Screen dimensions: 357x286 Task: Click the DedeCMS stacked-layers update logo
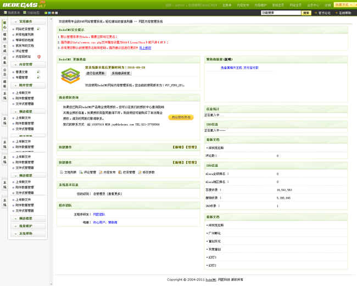(x=70, y=76)
